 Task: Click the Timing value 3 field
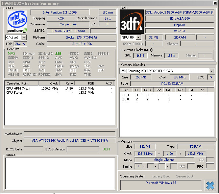pyautogui.click(x=138, y=166)
